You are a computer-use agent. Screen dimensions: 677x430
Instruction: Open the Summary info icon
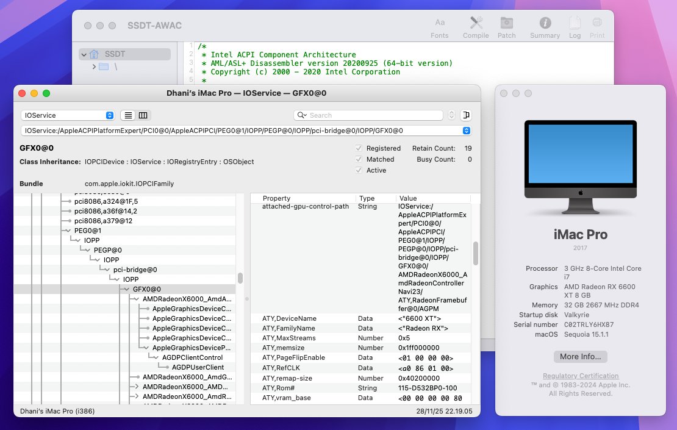click(x=545, y=23)
